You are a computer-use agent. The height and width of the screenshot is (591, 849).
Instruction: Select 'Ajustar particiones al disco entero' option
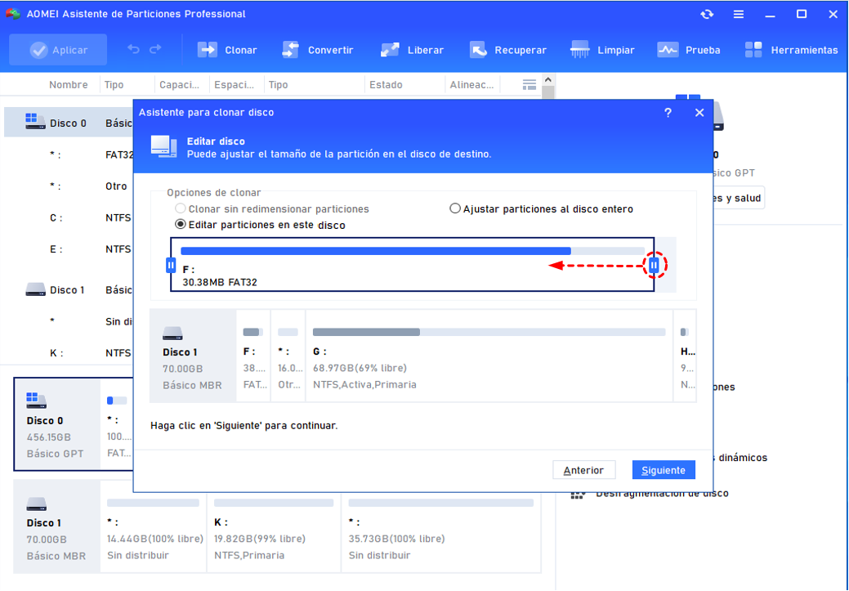(456, 208)
